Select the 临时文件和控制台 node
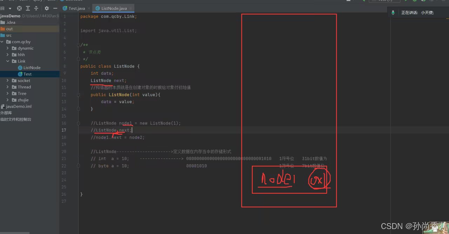Image resolution: width=449 pixels, height=234 pixels. [16, 119]
